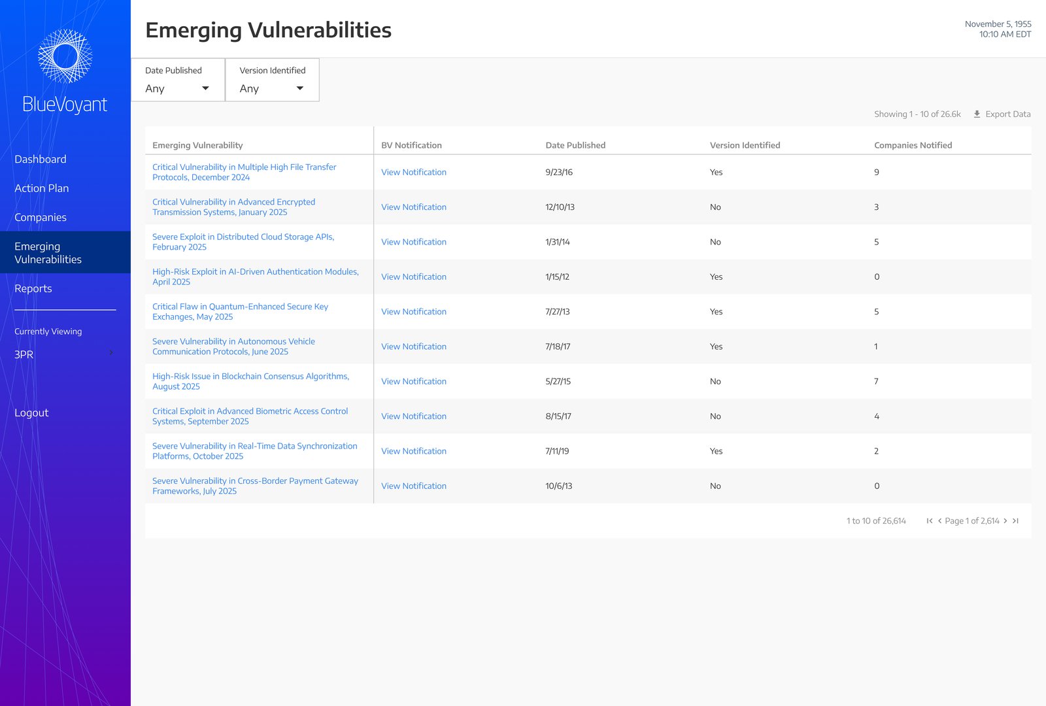View Notification for row dated 7/27/13

point(414,312)
